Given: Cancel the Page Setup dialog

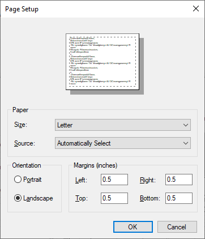Looking at the screenshot, I should (x=177, y=227).
